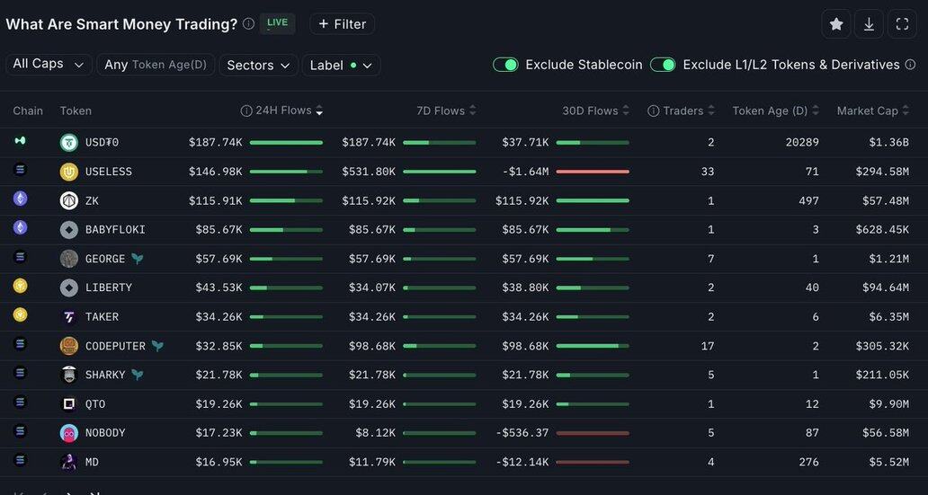
Task: Click the NOBODY token avatar
Action: [69, 433]
